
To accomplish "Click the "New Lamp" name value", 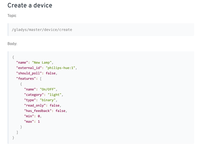I will pyautogui.click(x=42, y=62).
